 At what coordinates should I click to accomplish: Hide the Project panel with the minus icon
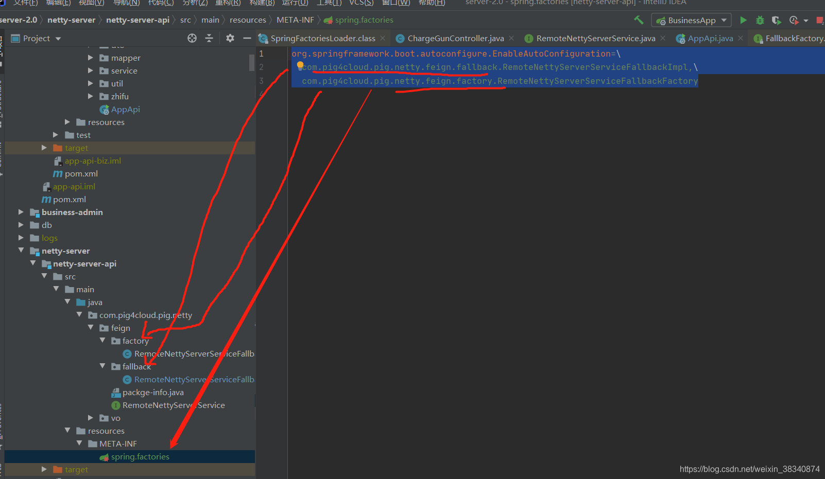[x=247, y=38]
